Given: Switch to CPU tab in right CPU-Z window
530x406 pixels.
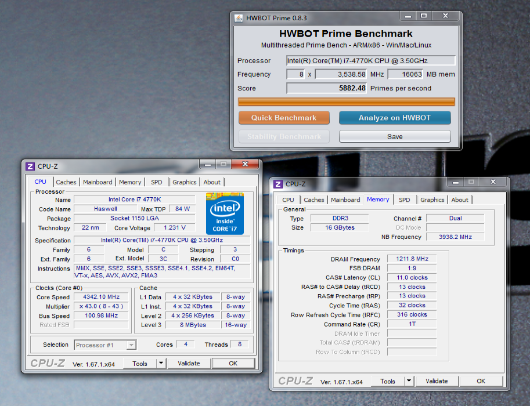Looking at the screenshot, I should 288,200.
